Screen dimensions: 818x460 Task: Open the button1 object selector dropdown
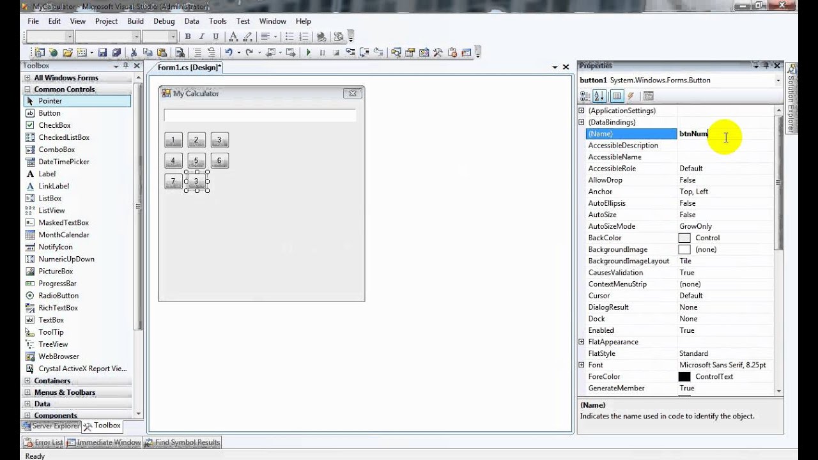point(778,80)
